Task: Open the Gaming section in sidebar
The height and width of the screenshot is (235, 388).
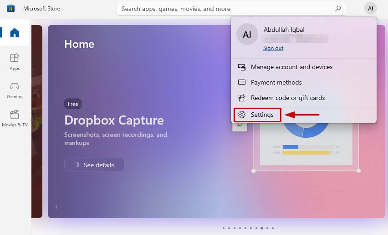Action: coord(15,90)
